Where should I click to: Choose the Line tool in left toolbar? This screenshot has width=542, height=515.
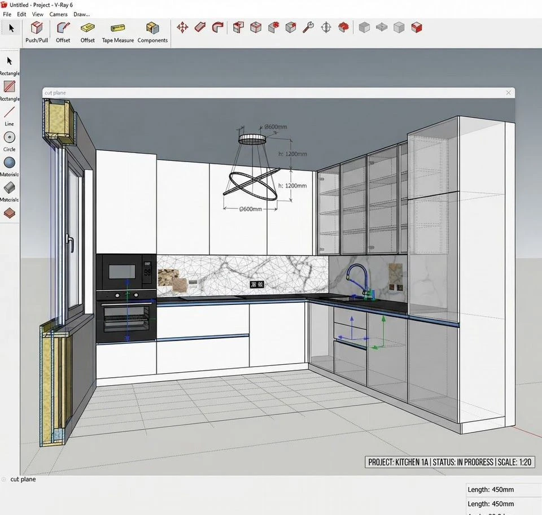tap(10, 112)
